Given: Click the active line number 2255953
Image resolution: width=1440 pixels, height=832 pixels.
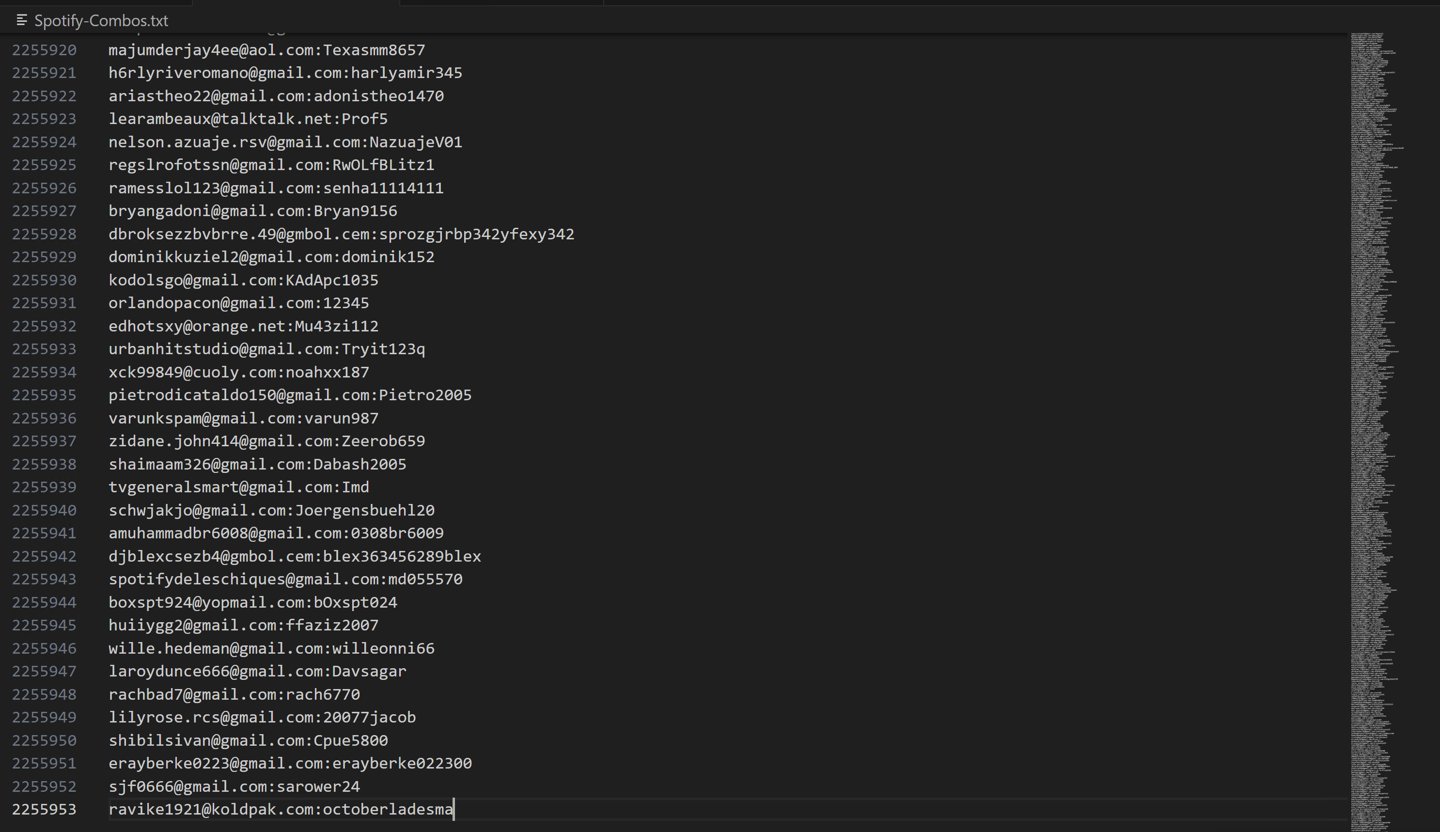Looking at the screenshot, I should click(44, 810).
